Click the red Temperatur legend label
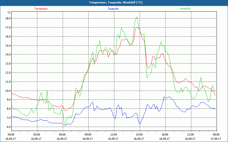This screenshot has height=142, width=228. (x=41, y=9)
